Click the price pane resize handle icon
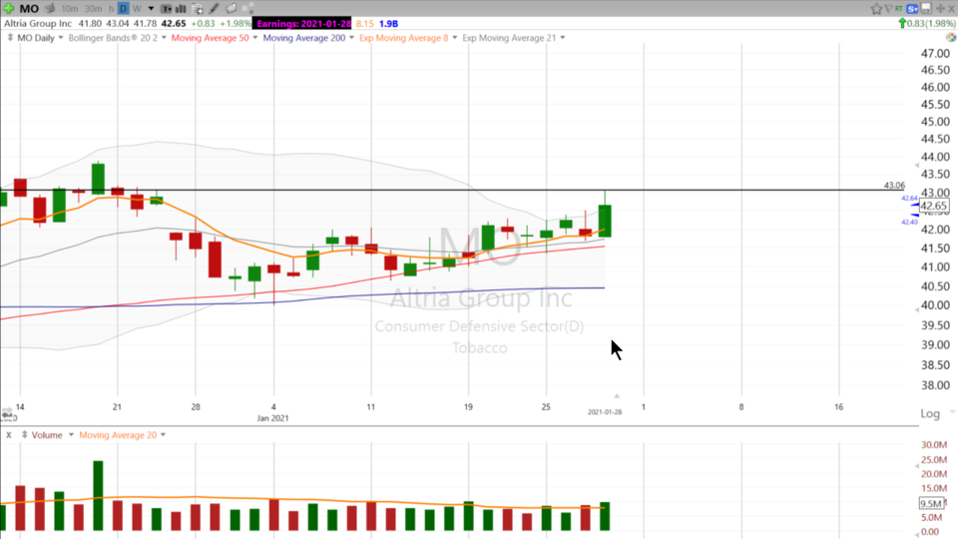This screenshot has width=958, height=539. coord(10,37)
